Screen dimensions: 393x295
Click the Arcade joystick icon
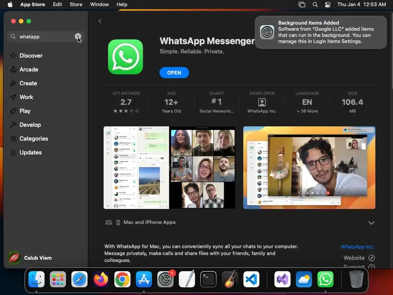13,70
